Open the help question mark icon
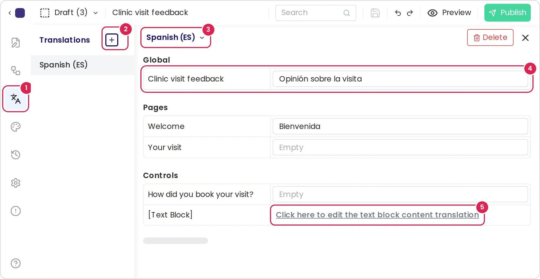This screenshot has width=540, height=279. click(16, 263)
